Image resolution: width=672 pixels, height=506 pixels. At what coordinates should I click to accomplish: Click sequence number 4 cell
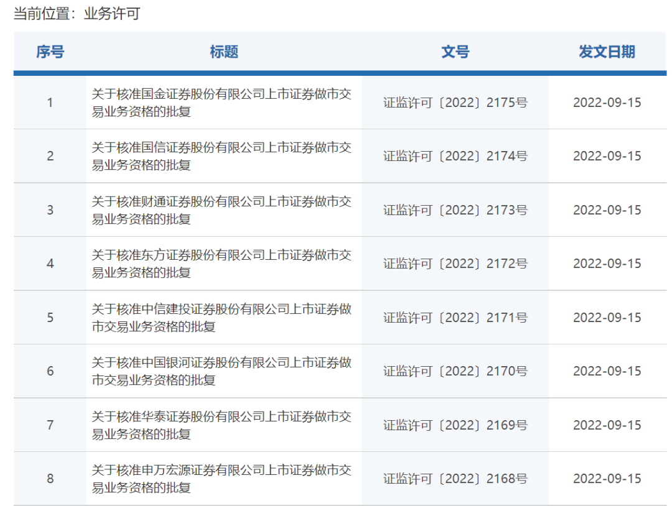tap(50, 264)
